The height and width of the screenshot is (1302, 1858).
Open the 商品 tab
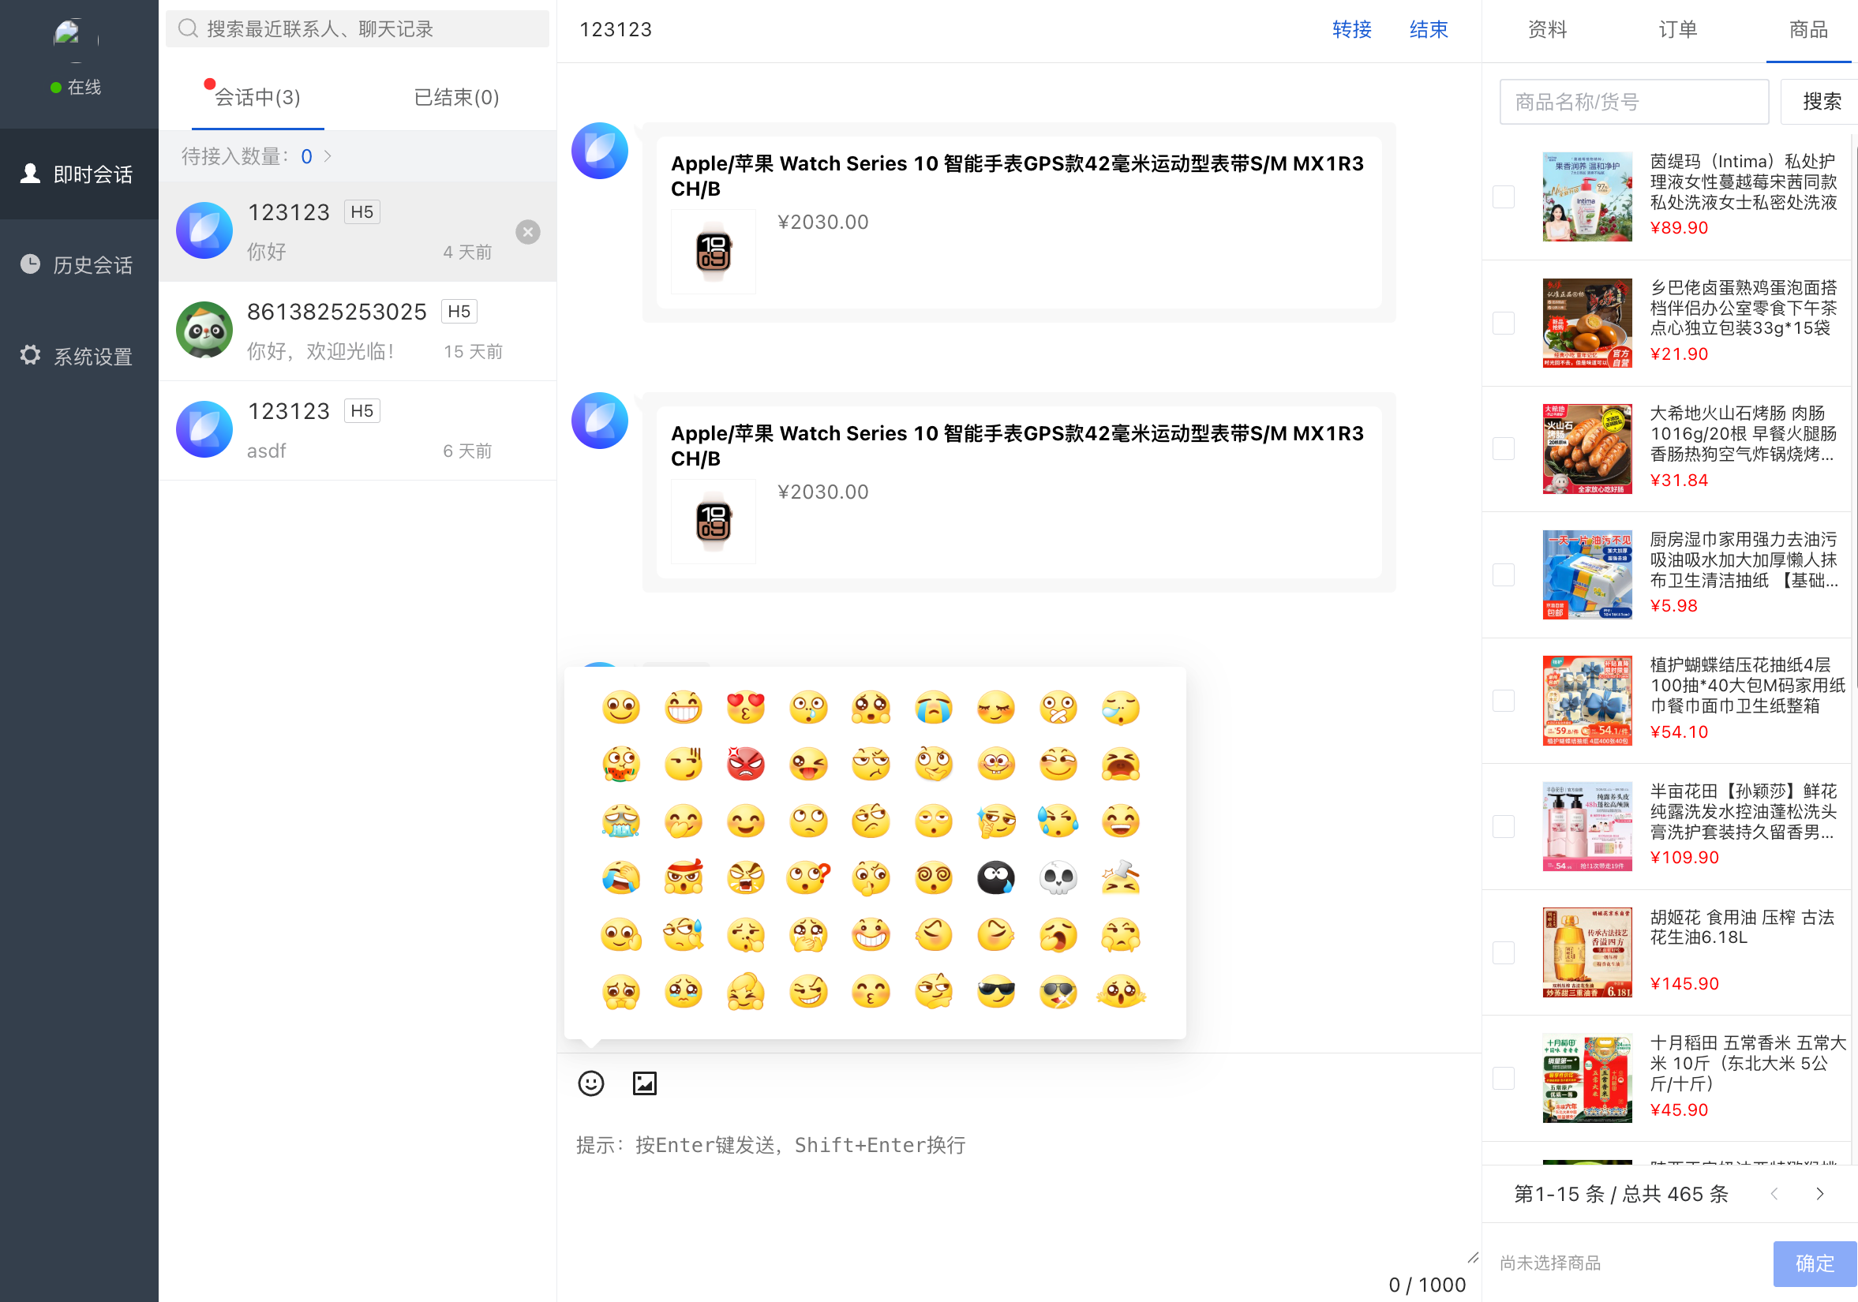[x=1807, y=30]
